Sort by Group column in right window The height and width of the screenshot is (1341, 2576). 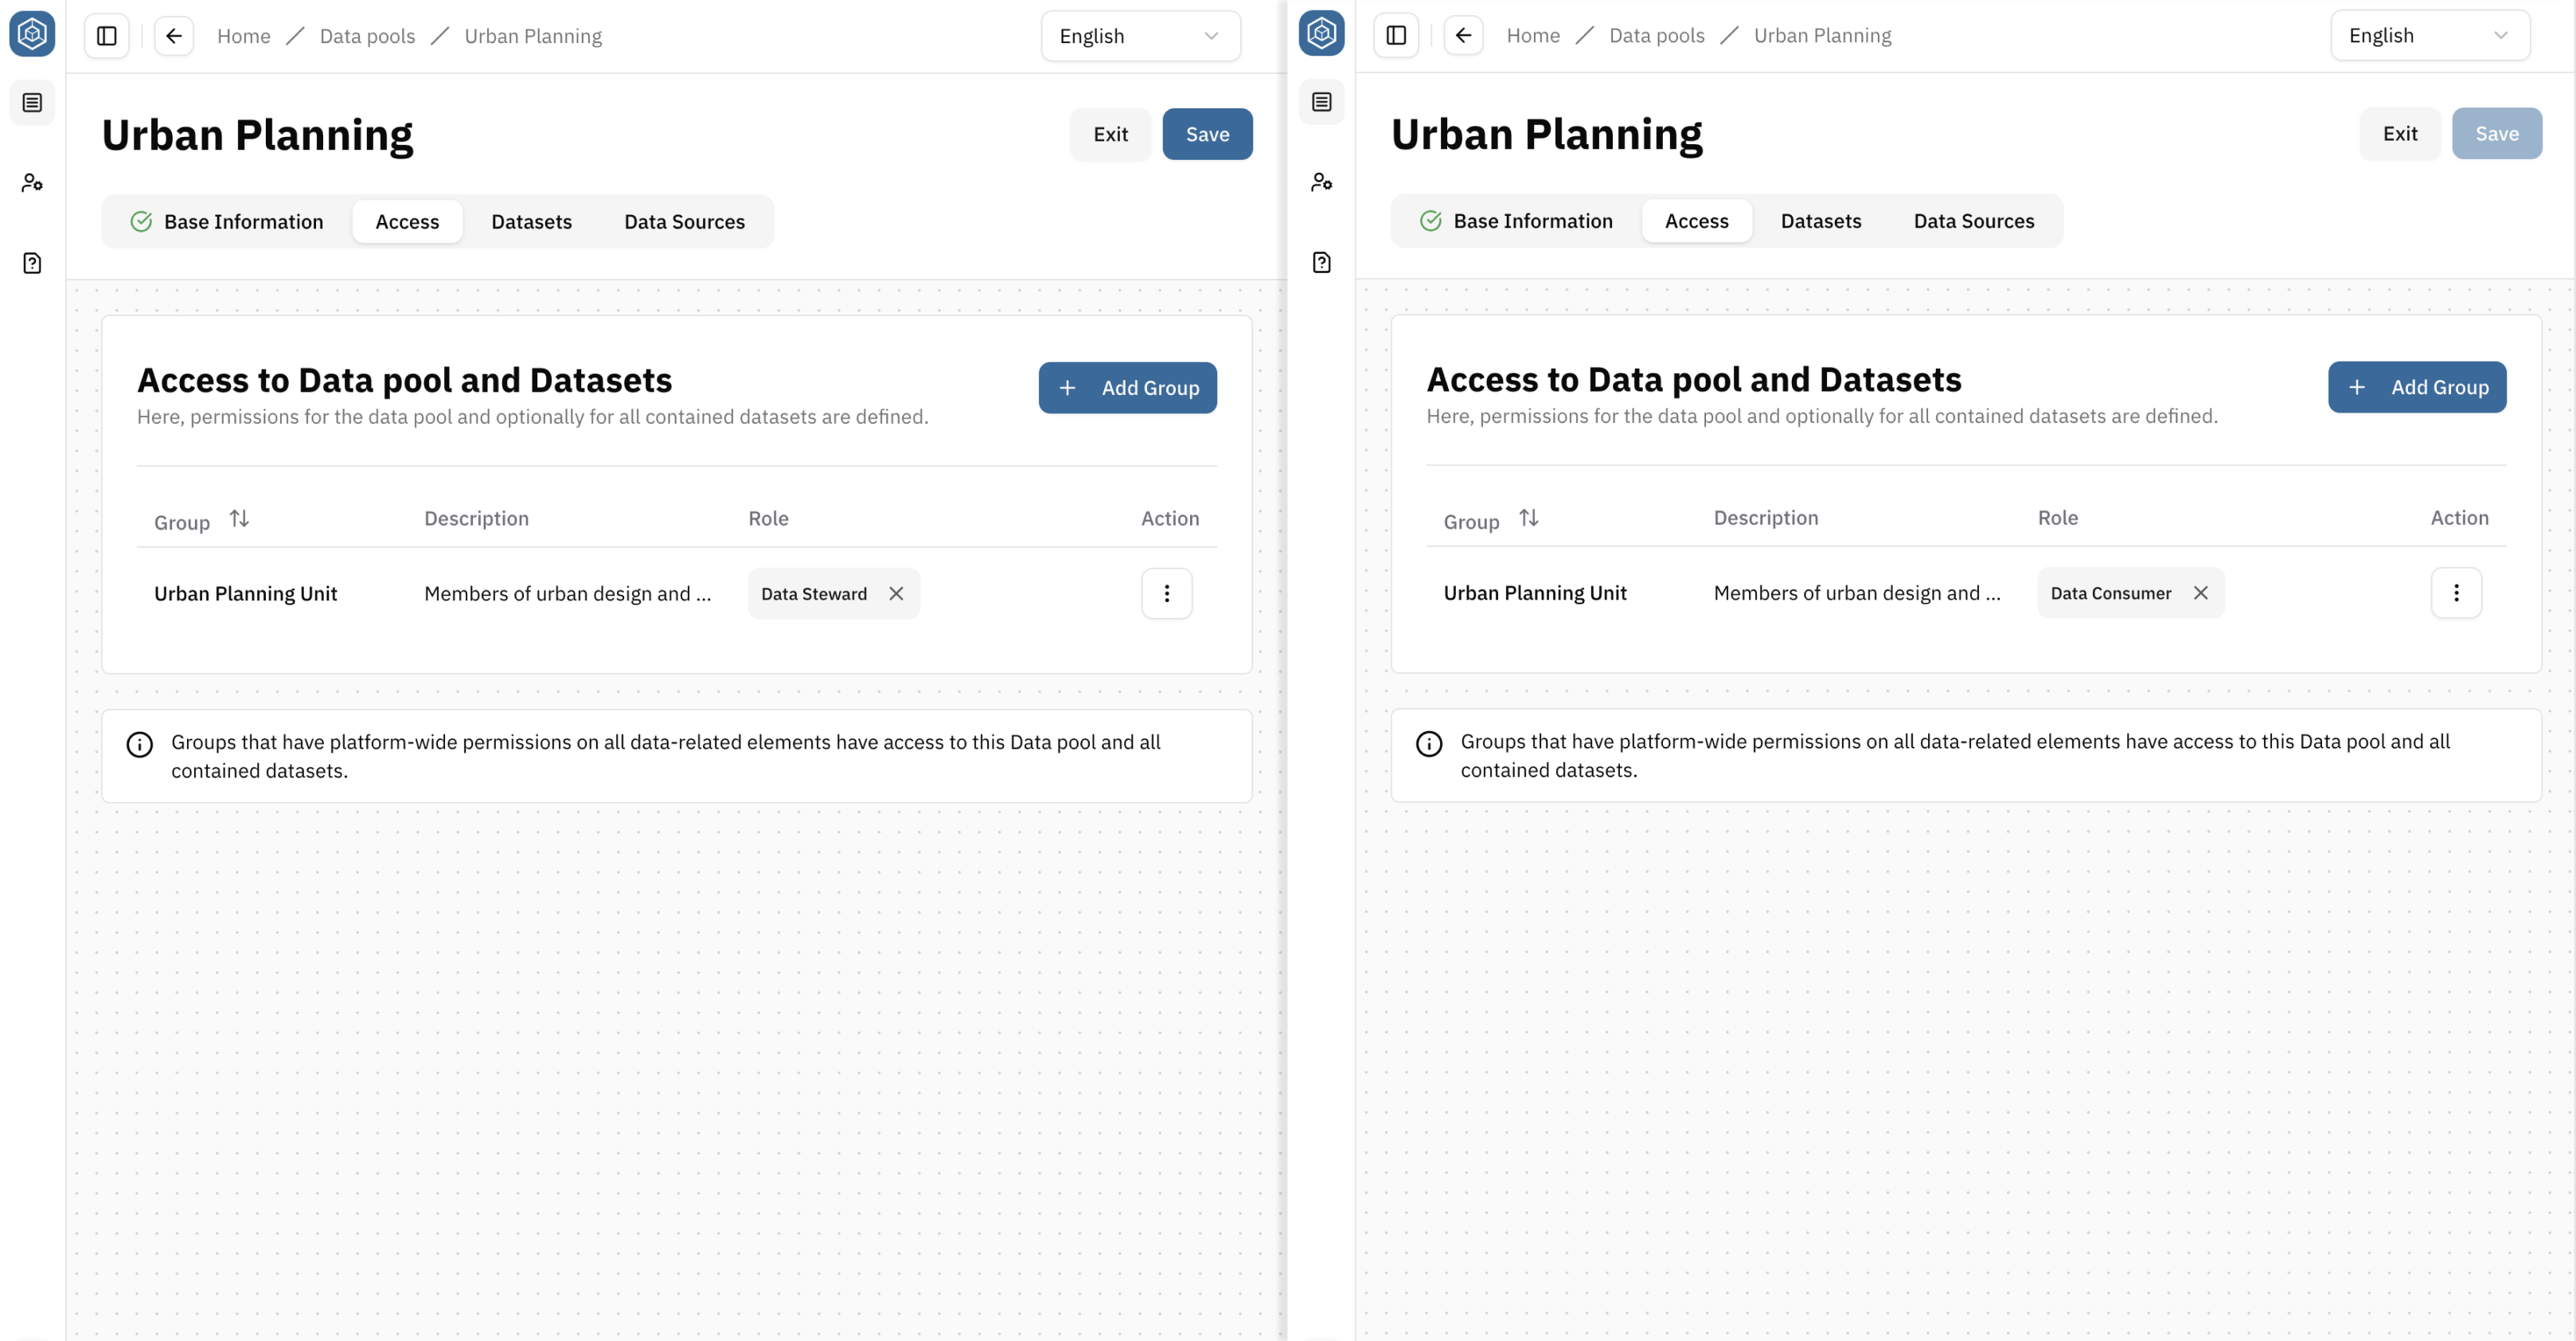(1528, 518)
